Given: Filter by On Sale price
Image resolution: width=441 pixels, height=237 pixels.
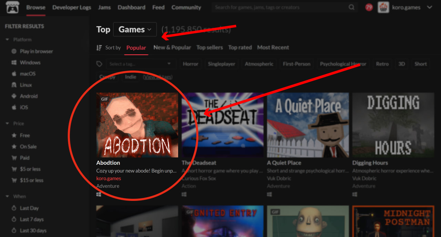Looking at the screenshot, I should (28, 147).
